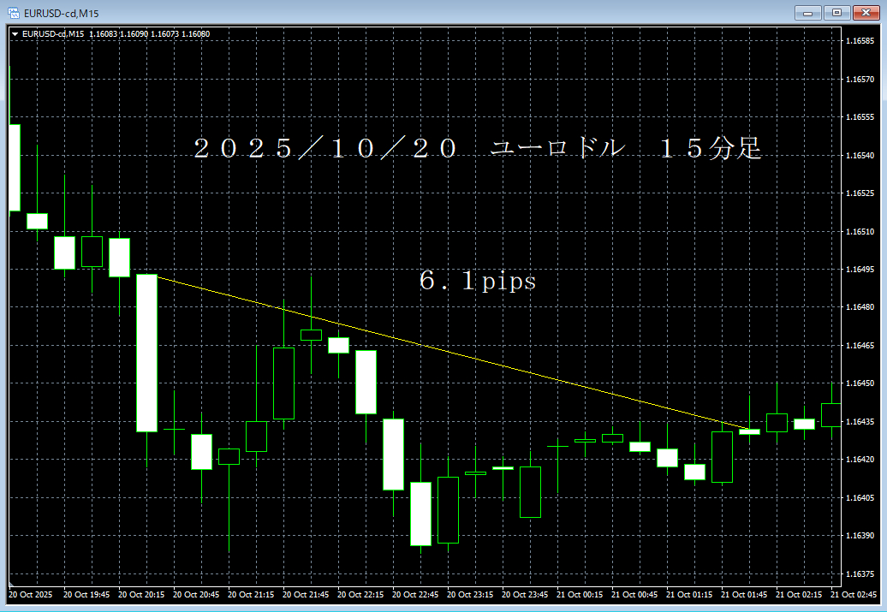Click the "21 Oct 00:15" time axis label
This screenshot has height=612, width=887.
click(580, 594)
